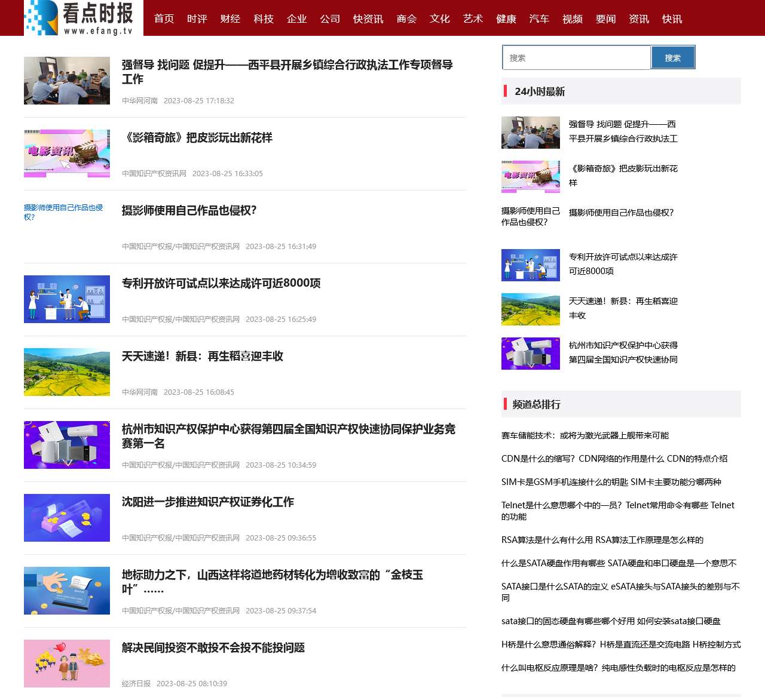Open the 地标助力之下,山西 article headline

tap(273, 582)
